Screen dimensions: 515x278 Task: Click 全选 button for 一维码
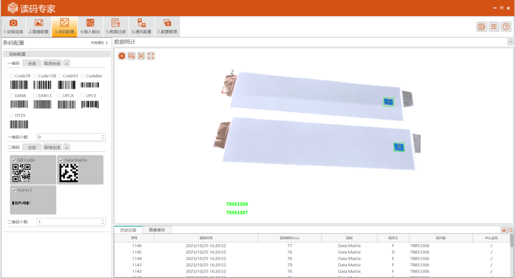click(32, 63)
